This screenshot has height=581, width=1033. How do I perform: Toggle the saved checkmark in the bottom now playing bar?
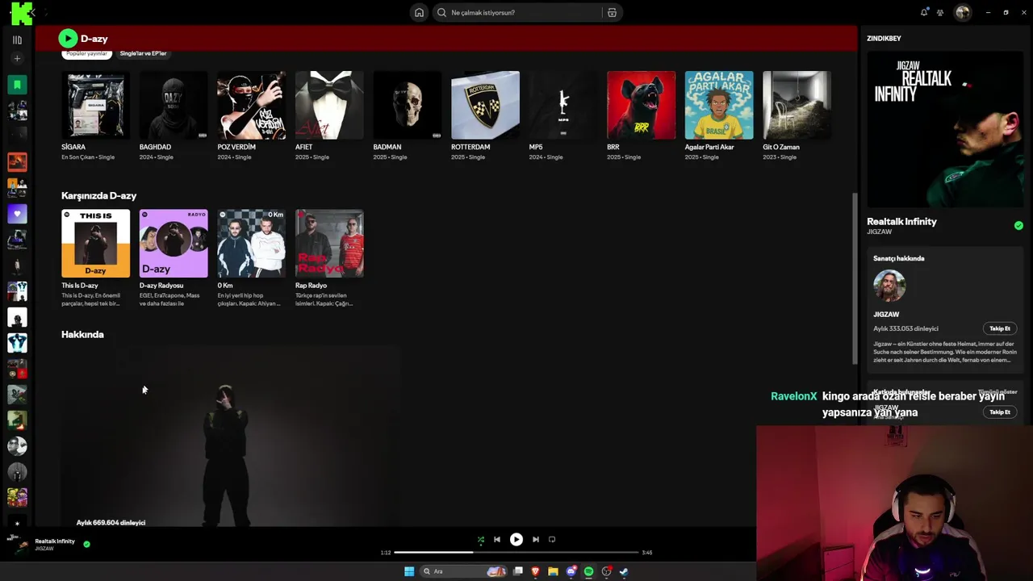pyautogui.click(x=86, y=544)
